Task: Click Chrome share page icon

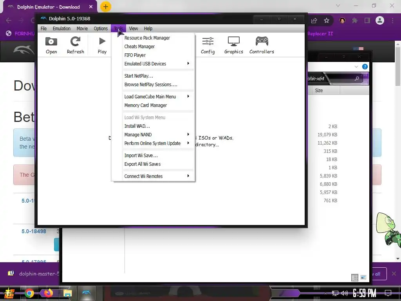Action: tap(314, 20)
